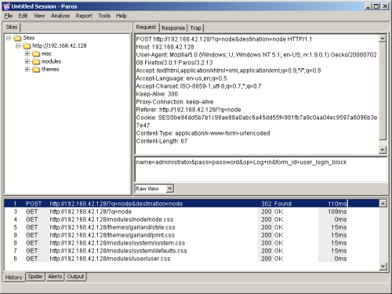Viewport: 392px width, 294px height.
Task: Select the modules tree item label
Action: (52, 61)
